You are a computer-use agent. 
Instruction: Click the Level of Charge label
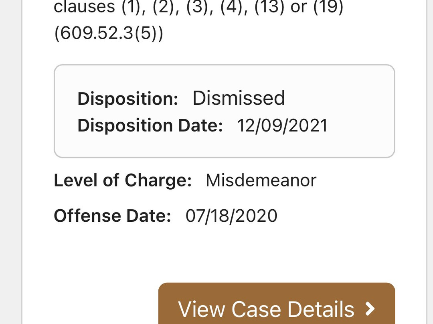(x=123, y=180)
